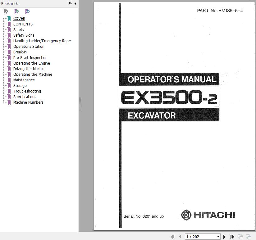Click the HITACHI logo on the page
The height and width of the screenshot is (240, 256).
coord(208,215)
